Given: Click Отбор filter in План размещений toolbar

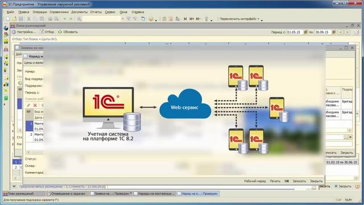Looking at the screenshot, I should 47,32.
